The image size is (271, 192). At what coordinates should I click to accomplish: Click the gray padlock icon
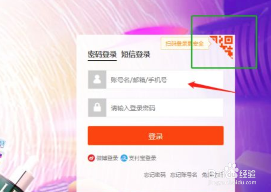click(97, 108)
